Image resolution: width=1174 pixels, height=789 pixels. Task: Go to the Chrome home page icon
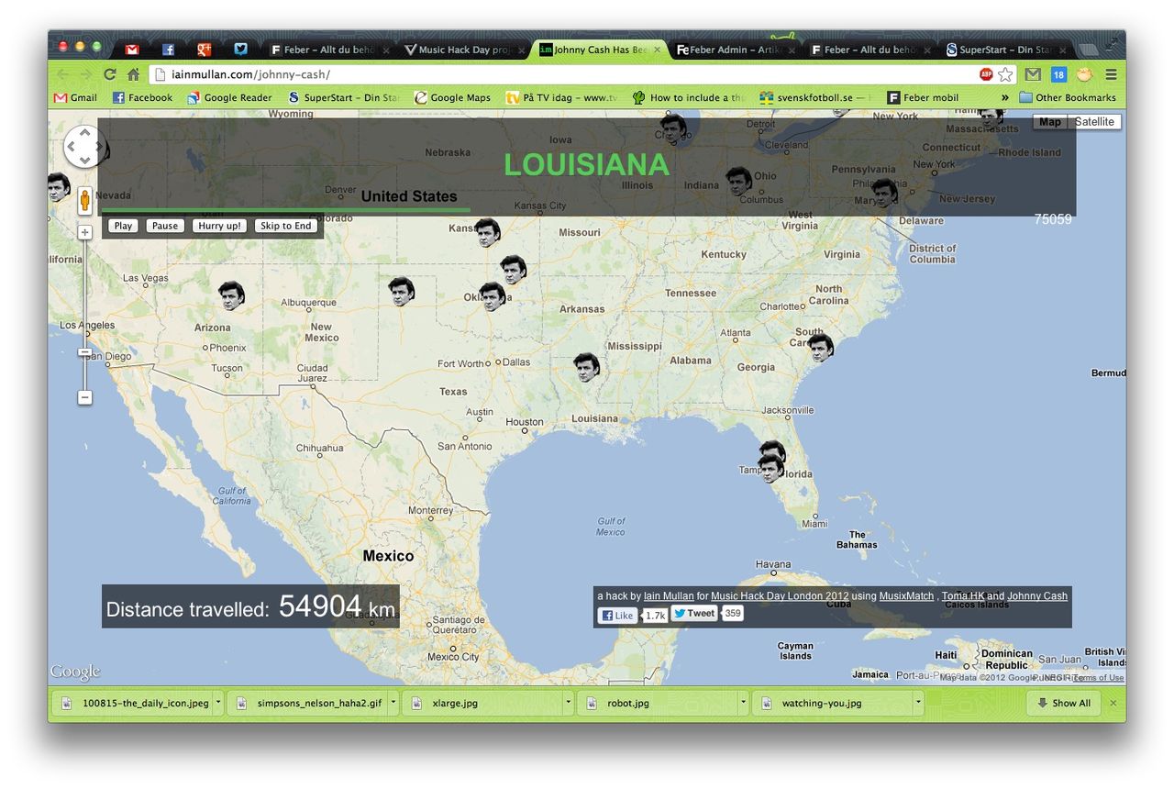pos(134,74)
